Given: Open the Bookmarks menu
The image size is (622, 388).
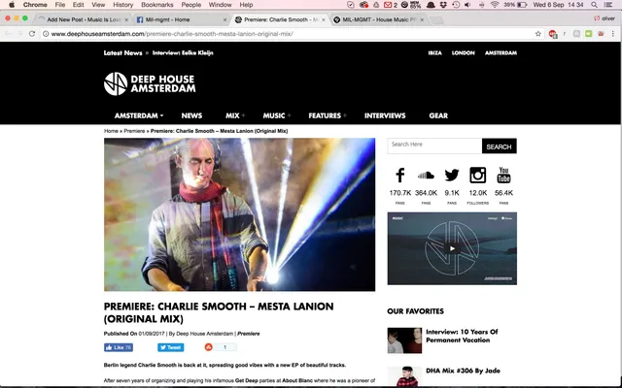Looking at the screenshot, I should (157, 5).
